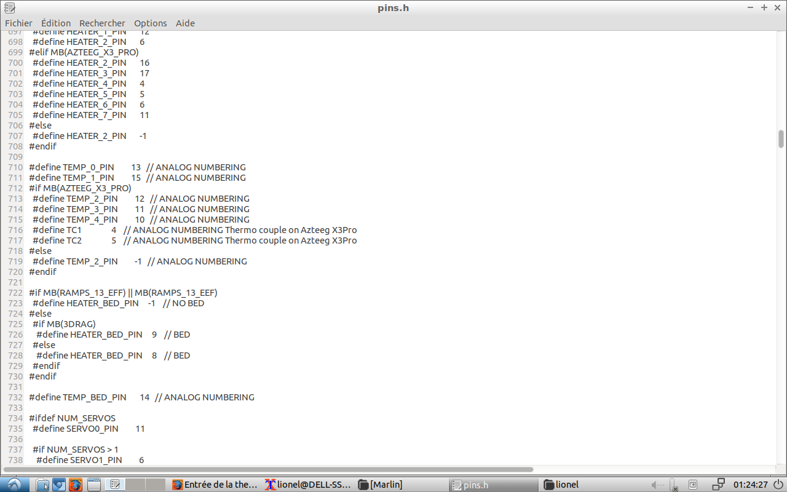The height and width of the screenshot is (492, 787).
Task: Click '#define SERVO1_PIN 6' line
Action: click(90, 460)
